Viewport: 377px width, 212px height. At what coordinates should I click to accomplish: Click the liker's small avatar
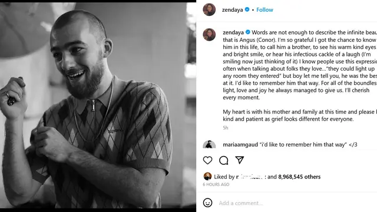(207, 177)
